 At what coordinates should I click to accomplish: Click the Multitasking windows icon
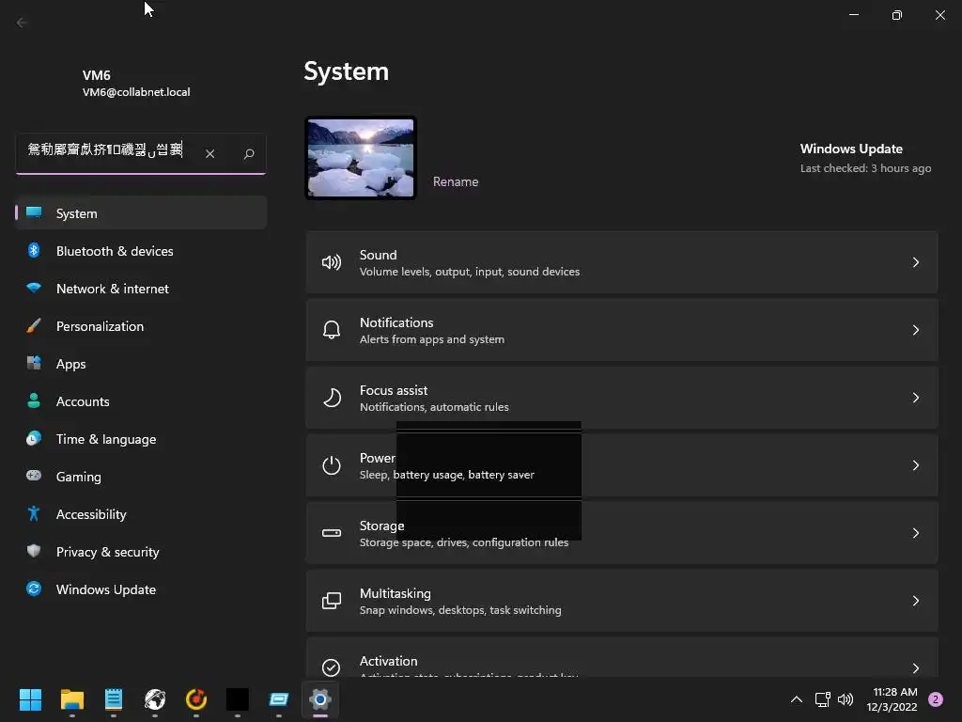(x=332, y=601)
